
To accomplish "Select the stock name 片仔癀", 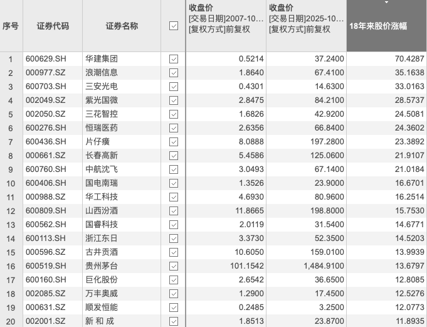I will point(97,142).
